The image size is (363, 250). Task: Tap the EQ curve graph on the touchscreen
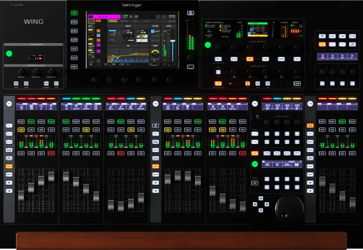(128, 55)
